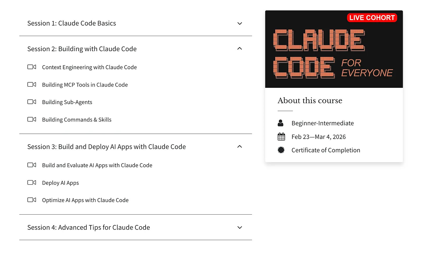The height and width of the screenshot is (255, 424).
Task: Open the Deploy AI Apps lesson
Action: pos(60,183)
